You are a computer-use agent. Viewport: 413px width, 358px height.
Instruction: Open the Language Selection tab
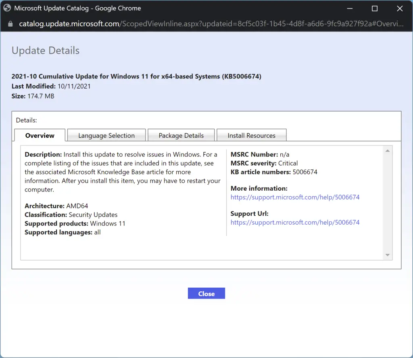click(x=106, y=135)
